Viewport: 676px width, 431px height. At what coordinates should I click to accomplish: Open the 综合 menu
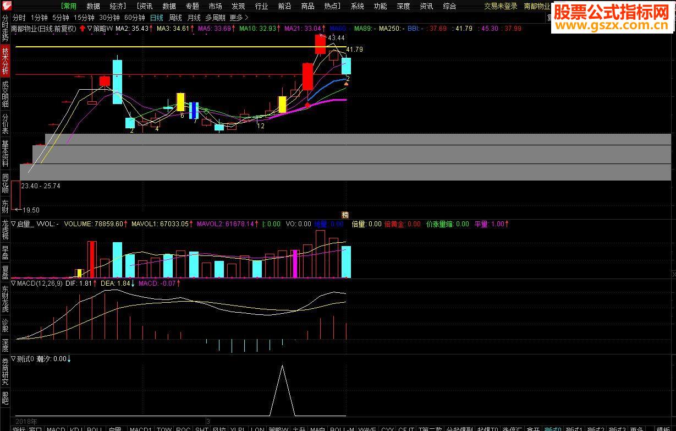coord(449,6)
